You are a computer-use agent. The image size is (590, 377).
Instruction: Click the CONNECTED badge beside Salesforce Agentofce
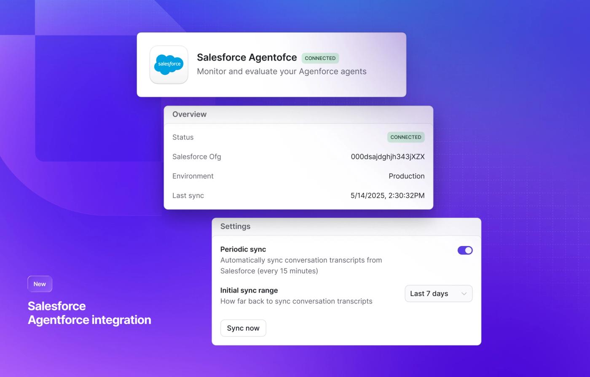pos(320,58)
